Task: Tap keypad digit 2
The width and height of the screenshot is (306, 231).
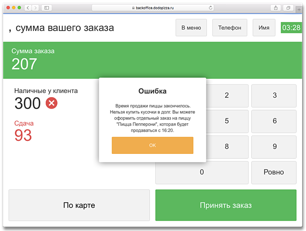Action: tap(227, 96)
